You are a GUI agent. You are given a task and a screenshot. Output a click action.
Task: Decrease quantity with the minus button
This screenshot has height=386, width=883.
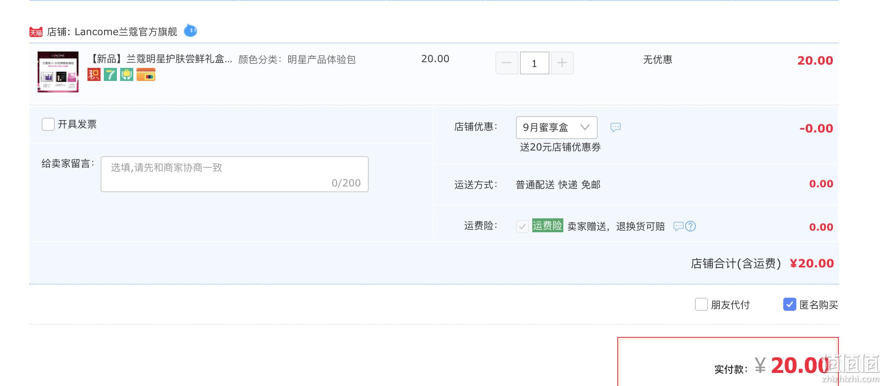pos(507,63)
